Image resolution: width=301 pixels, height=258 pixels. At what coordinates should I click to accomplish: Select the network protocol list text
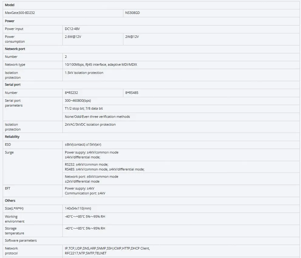[107, 251]
